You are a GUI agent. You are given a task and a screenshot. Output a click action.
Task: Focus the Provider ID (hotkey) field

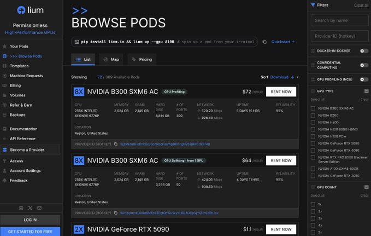[x=339, y=36]
